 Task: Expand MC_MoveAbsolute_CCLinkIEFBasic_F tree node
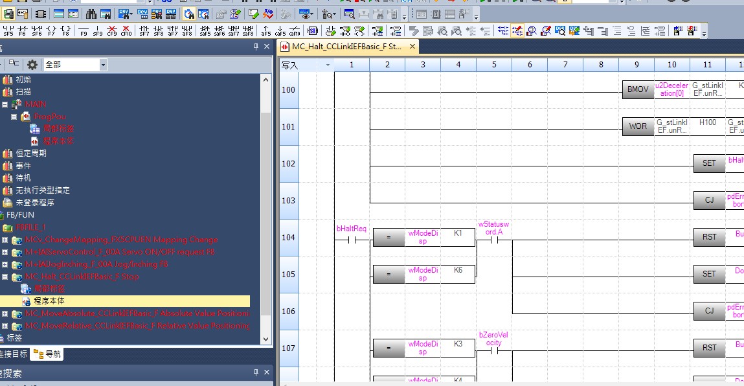(x=5, y=313)
